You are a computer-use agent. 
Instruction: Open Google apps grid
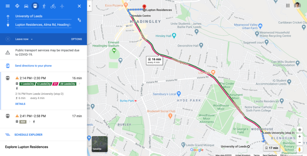click(x=288, y=5)
